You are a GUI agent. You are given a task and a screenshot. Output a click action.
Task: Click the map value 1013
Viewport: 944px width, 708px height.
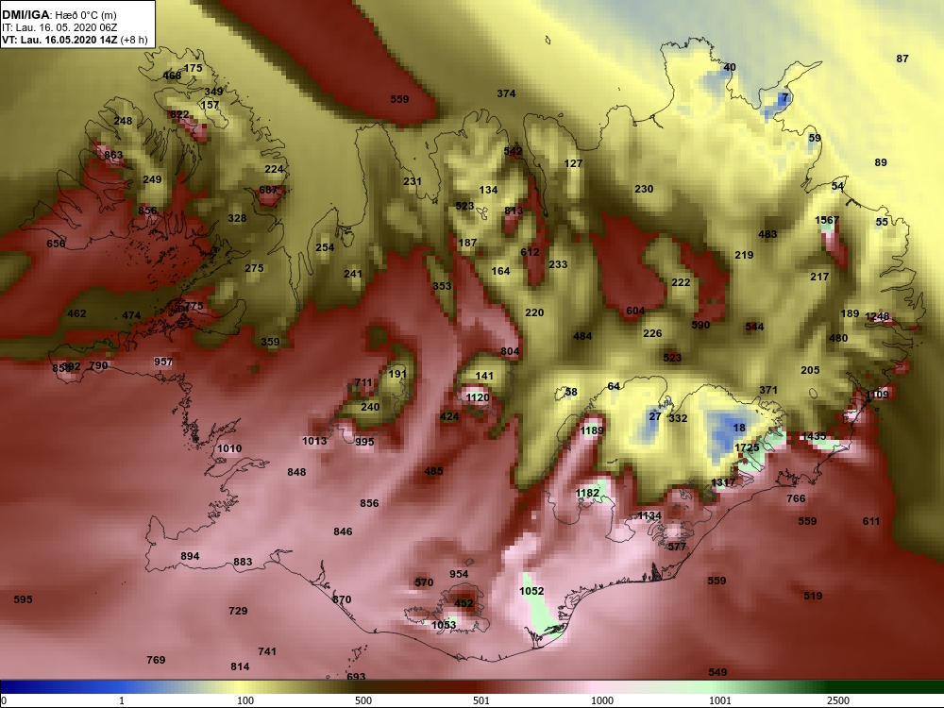(314, 441)
